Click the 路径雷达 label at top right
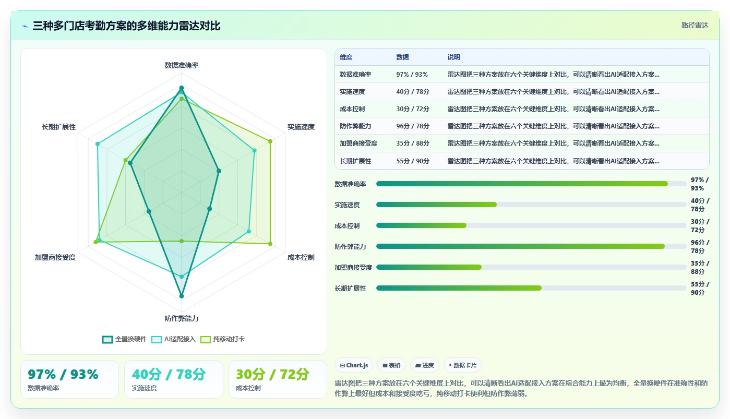This screenshot has width=730, height=419. pyautogui.click(x=695, y=25)
